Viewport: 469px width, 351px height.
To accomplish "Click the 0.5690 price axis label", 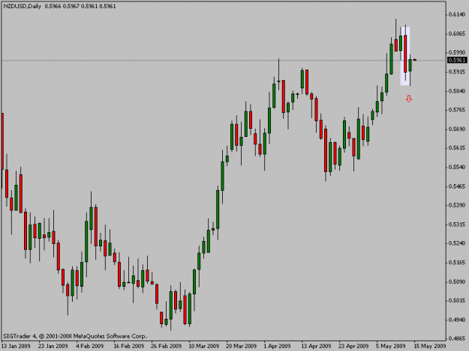I will click(x=457, y=129).
